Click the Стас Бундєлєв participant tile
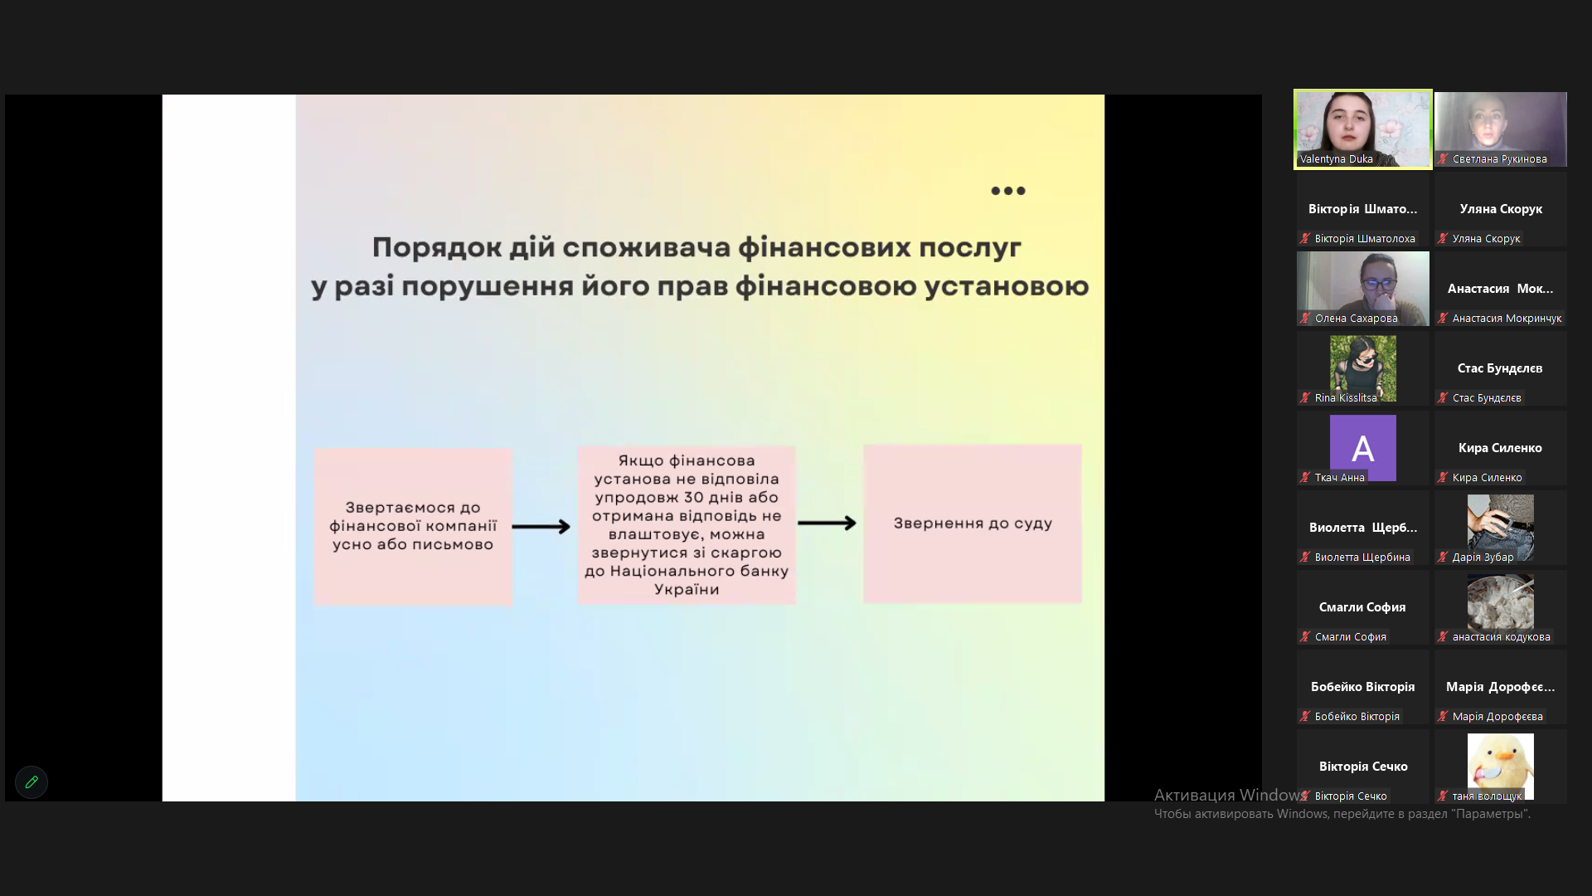 (x=1501, y=368)
